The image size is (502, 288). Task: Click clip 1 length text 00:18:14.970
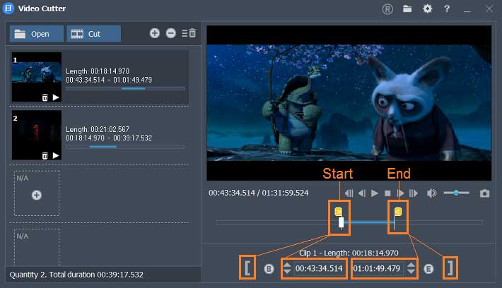(98, 71)
